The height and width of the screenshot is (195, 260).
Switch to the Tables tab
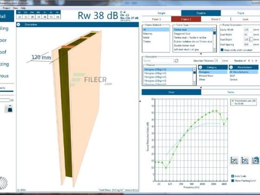[230, 92]
